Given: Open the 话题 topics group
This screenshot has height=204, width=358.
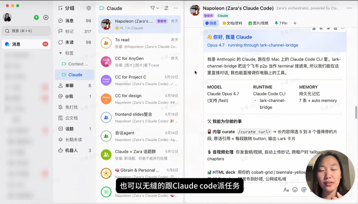Looking at the screenshot, I should 75,129.
